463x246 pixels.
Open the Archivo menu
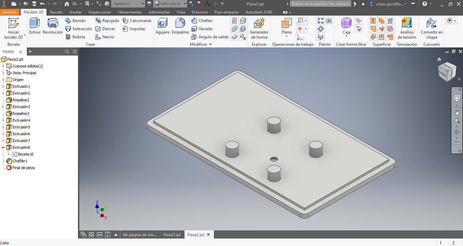click(10, 12)
